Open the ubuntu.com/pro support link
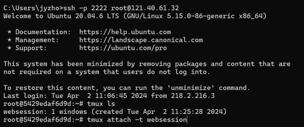304x127 pixels. point(123,48)
